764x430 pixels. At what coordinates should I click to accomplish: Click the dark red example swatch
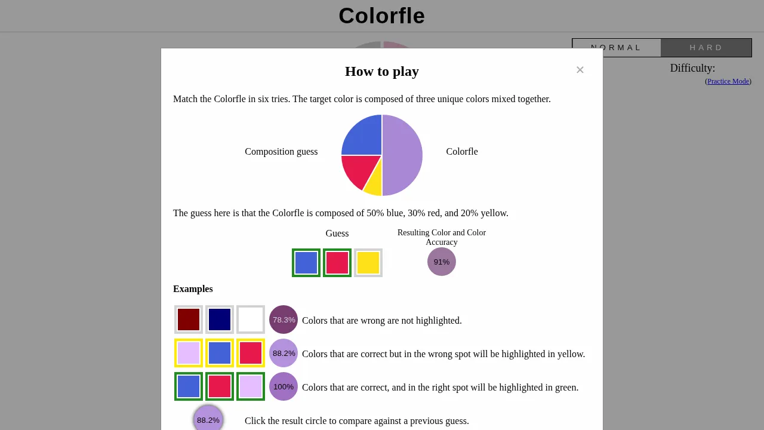pos(188,319)
